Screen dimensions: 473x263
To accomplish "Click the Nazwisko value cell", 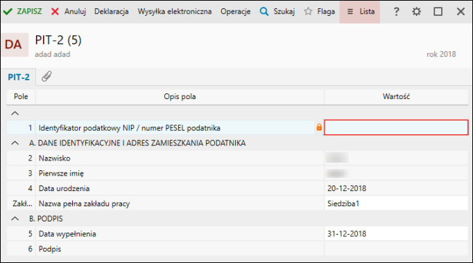I will [x=396, y=158].
